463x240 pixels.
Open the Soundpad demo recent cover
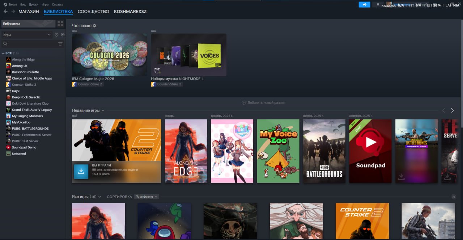(370, 151)
